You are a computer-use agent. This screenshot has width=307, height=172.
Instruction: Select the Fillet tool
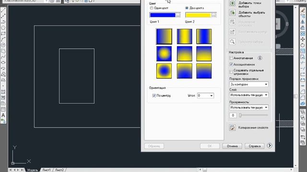pyautogui.click(x=303, y=98)
